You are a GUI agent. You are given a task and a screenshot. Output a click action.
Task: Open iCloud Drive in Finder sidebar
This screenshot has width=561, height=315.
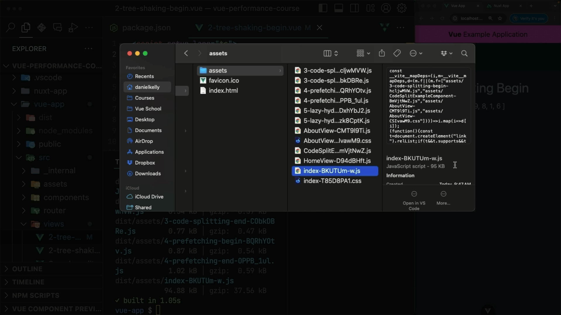147,197
